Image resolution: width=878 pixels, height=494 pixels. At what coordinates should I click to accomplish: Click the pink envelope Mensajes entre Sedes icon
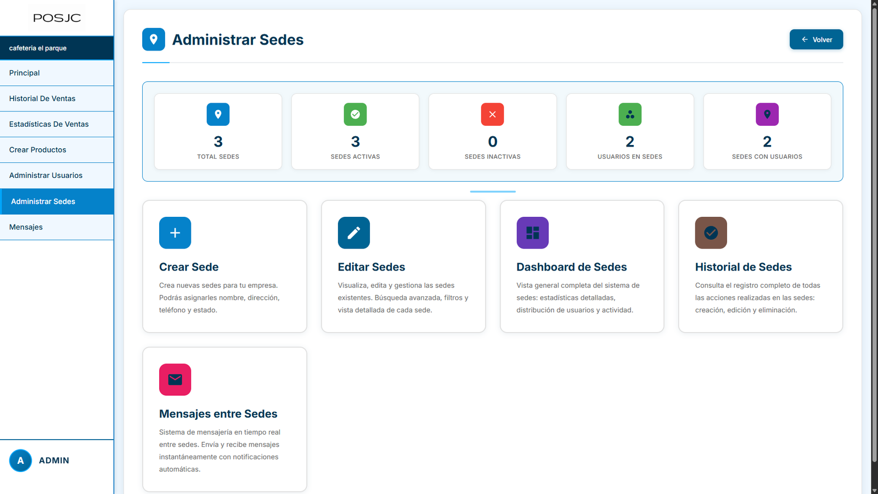click(175, 379)
